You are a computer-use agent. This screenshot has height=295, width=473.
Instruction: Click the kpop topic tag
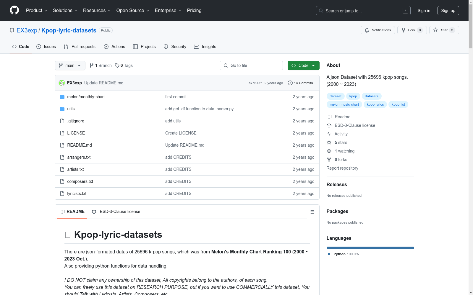[353, 96]
